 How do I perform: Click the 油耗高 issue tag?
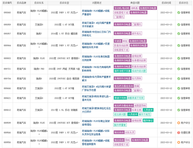point(134,8)
